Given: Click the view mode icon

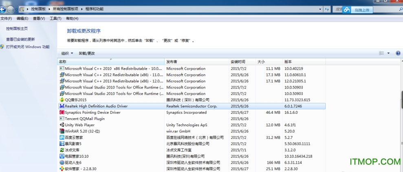Looking at the screenshot, I should pos(381,53).
